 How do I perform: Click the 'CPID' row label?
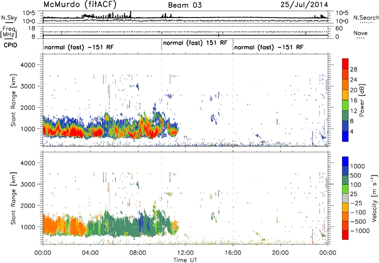coord(10,45)
